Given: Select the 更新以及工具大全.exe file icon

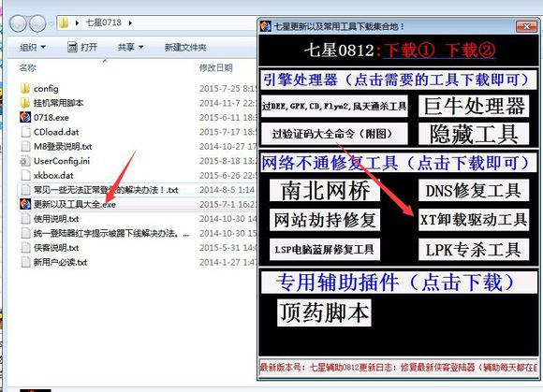Looking at the screenshot, I should pyautogui.click(x=25, y=204).
